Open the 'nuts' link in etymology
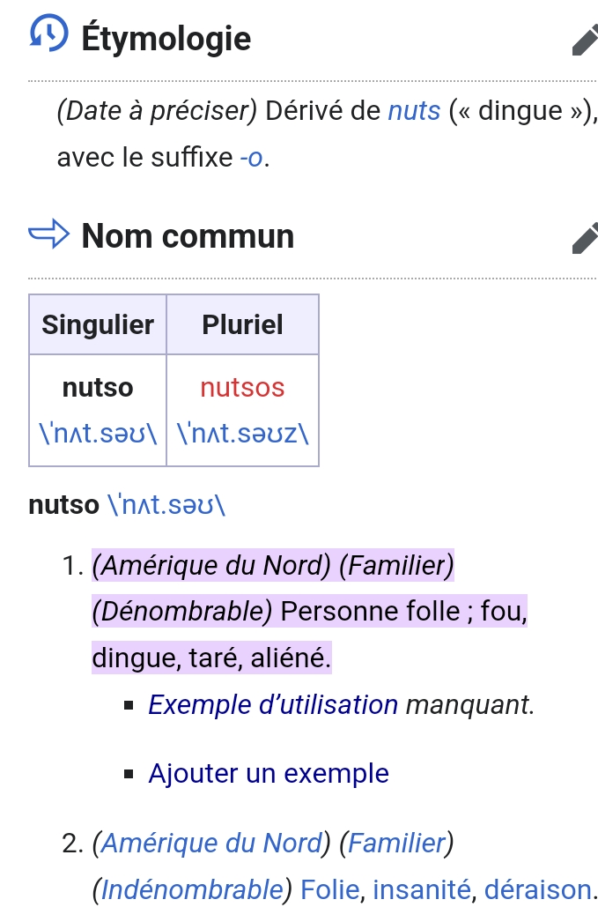The width and height of the screenshot is (598, 907). 414,111
